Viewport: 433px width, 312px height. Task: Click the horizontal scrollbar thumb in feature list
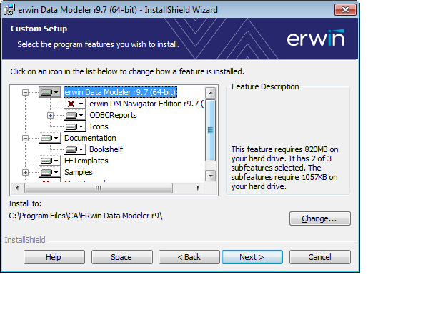pyautogui.click(x=99, y=188)
